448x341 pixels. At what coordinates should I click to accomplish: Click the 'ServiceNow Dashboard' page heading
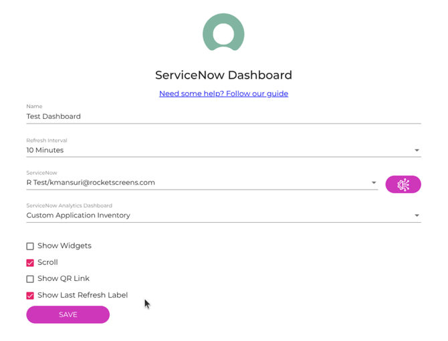coord(223,75)
